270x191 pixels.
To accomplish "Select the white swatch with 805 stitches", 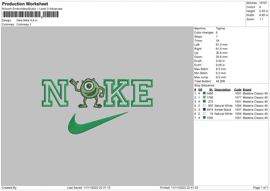I will (x=204, y=105).
